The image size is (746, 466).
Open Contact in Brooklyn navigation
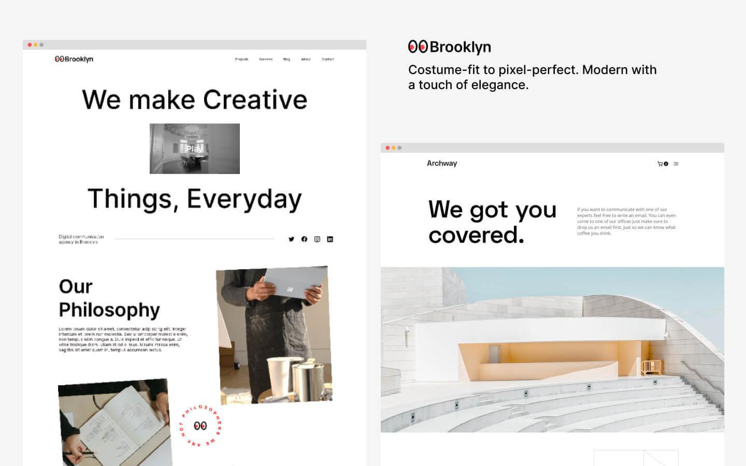pos(328,59)
